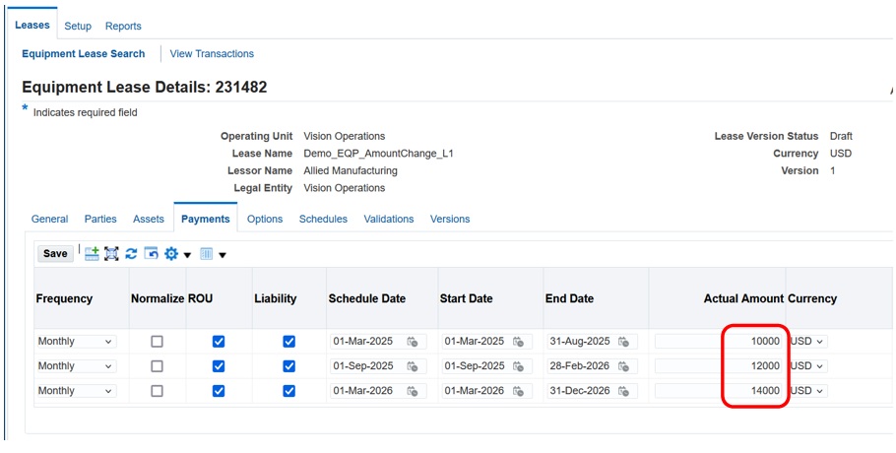Image resolution: width=896 pixels, height=453 pixels.
Task: Click the Detach table icon
Action: tap(111, 253)
